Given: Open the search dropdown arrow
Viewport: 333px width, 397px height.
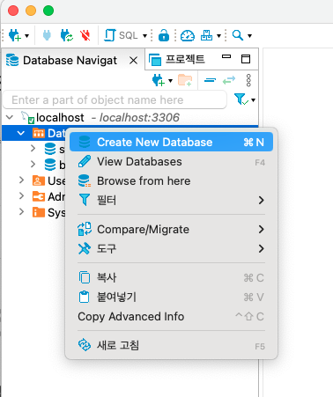Looking at the screenshot, I should (x=250, y=36).
